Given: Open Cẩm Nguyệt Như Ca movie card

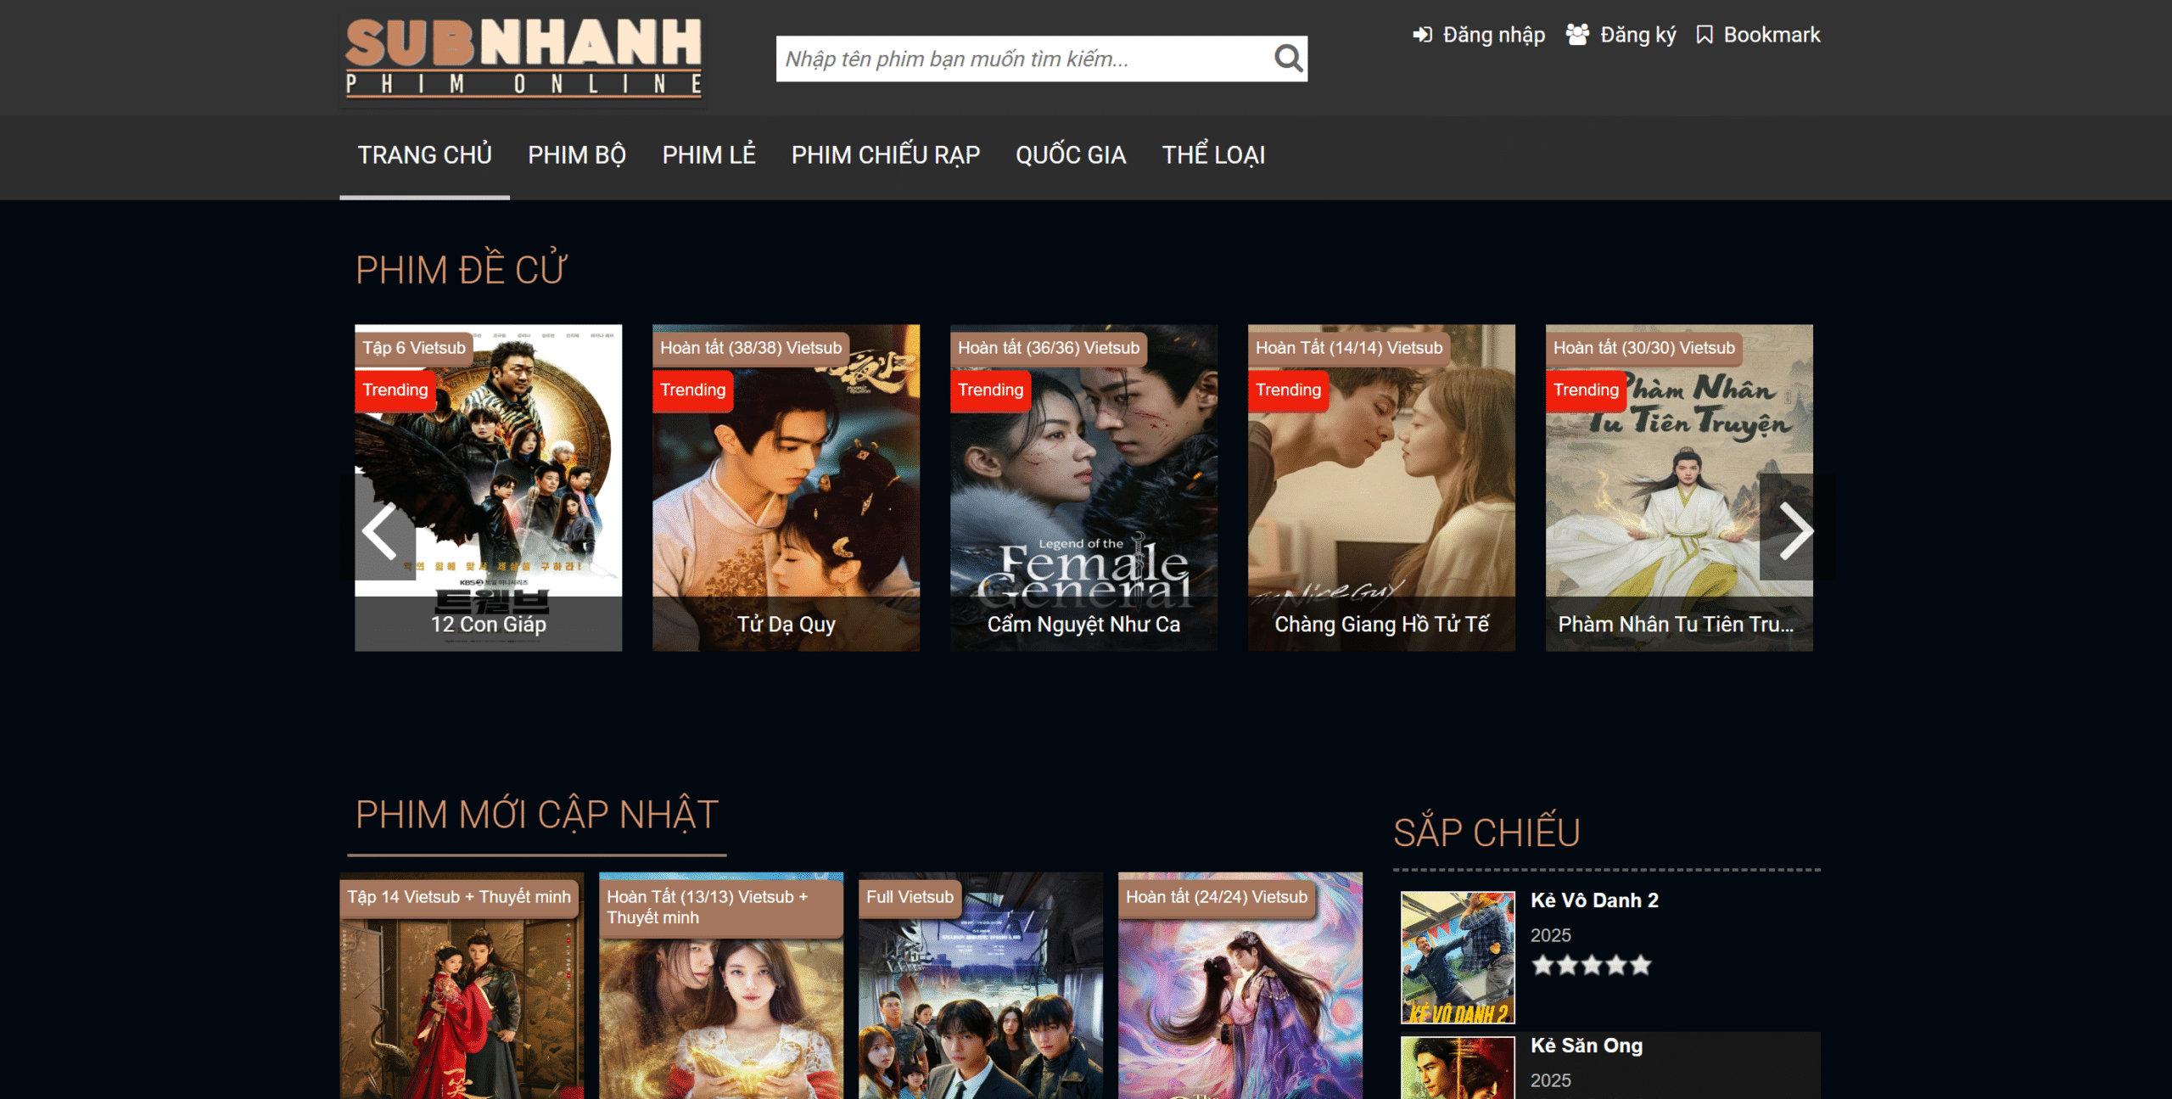Looking at the screenshot, I should 1083,488.
